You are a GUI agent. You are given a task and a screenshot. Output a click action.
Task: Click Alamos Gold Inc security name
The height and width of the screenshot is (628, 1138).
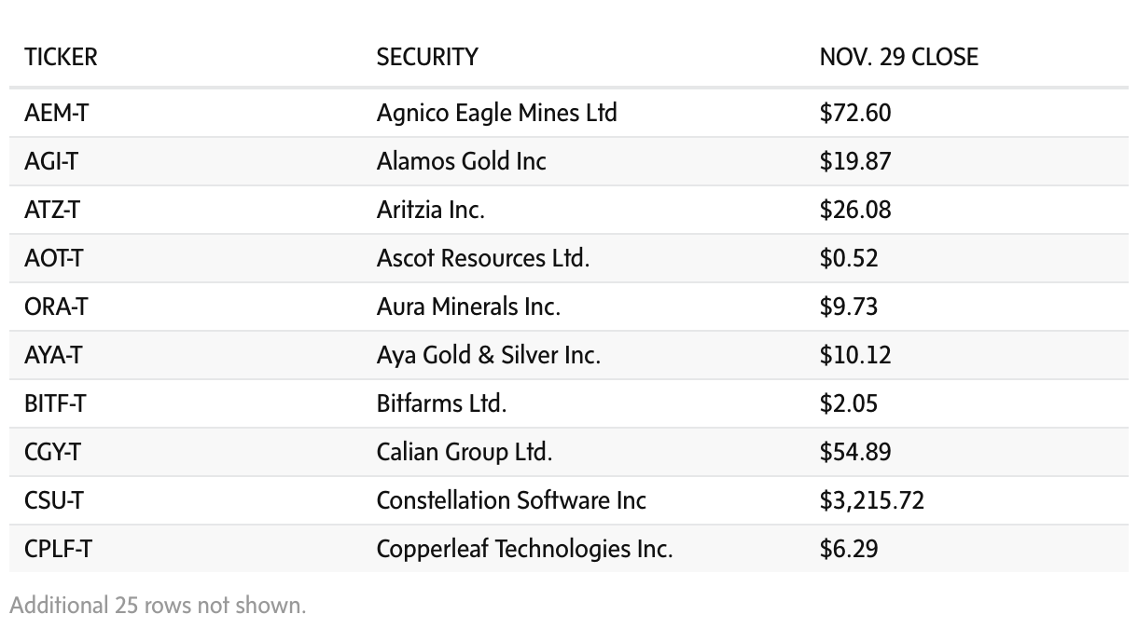pyautogui.click(x=461, y=161)
